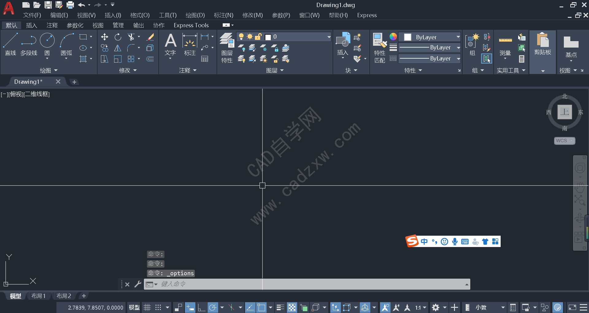Toggle lineweight display in status bar
Image resolution: width=589 pixels, height=313 pixels.
pyautogui.click(x=280, y=307)
